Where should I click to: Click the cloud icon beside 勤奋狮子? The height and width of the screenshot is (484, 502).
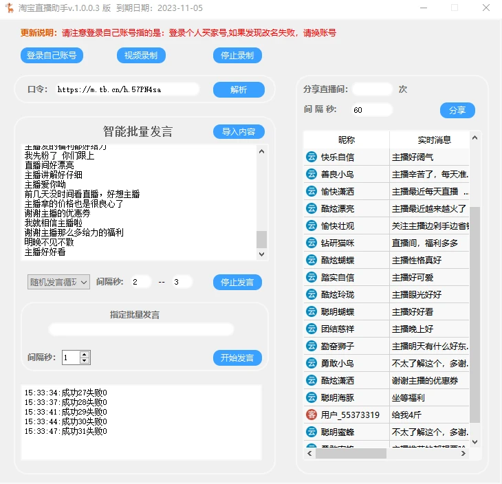(x=312, y=346)
